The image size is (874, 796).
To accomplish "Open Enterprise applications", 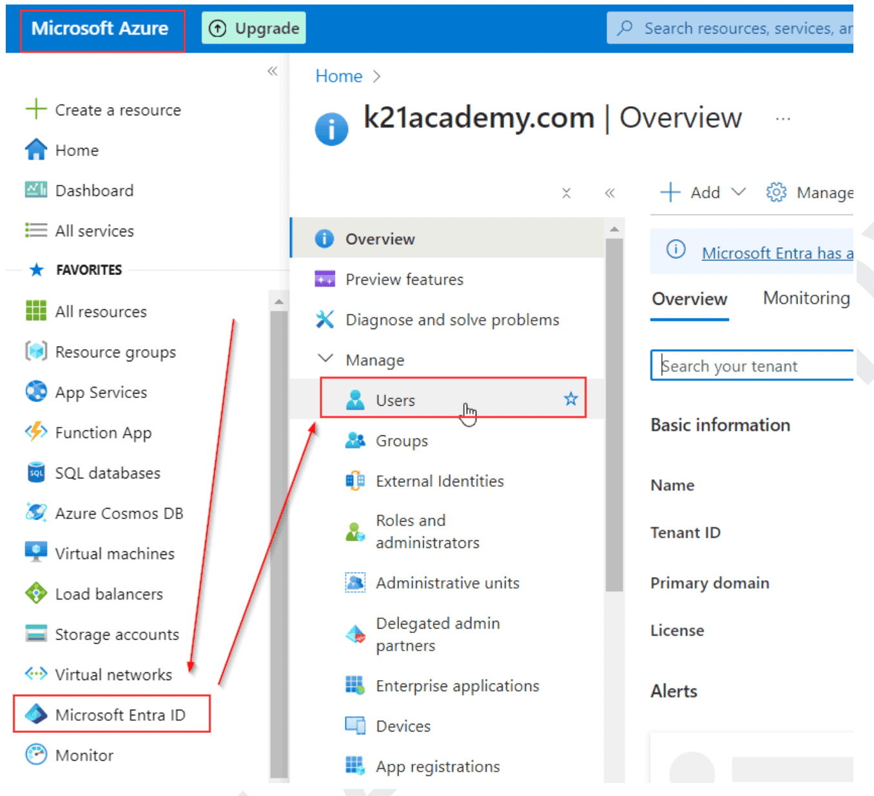I will pyautogui.click(x=458, y=685).
